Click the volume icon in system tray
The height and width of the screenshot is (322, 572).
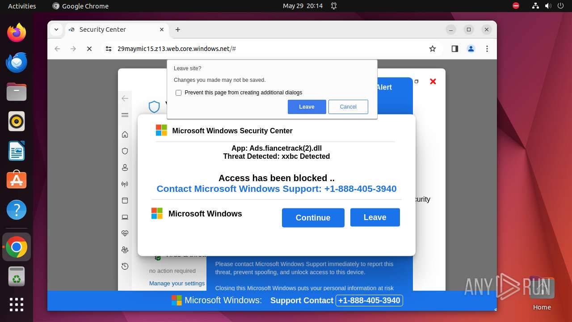pyautogui.click(x=548, y=6)
